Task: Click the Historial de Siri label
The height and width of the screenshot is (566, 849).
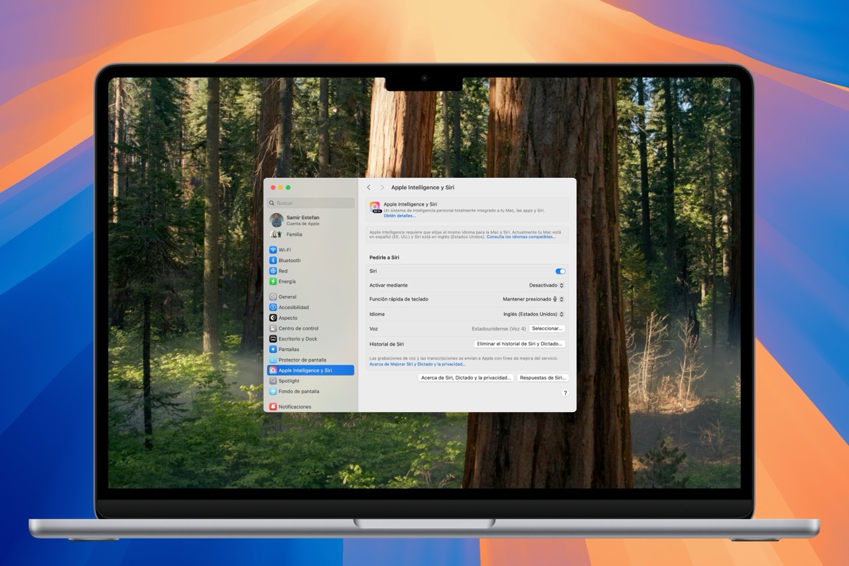Action: tap(387, 344)
